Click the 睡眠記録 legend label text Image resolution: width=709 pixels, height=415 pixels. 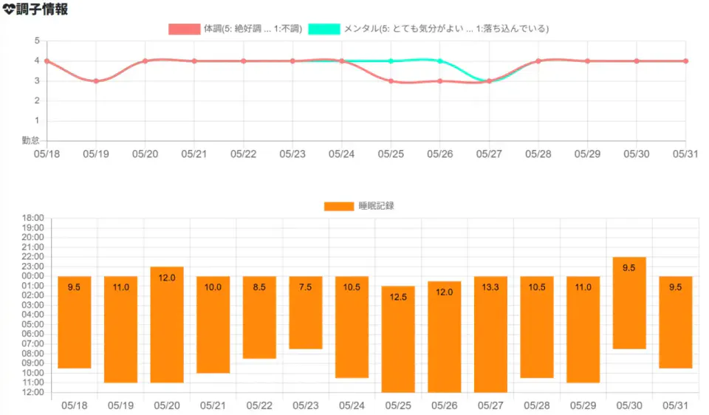pos(376,206)
